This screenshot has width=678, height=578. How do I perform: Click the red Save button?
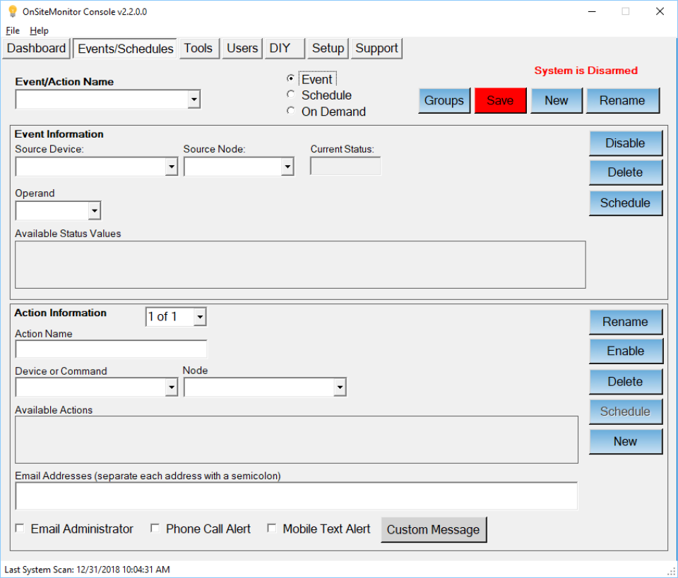click(500, 100)
